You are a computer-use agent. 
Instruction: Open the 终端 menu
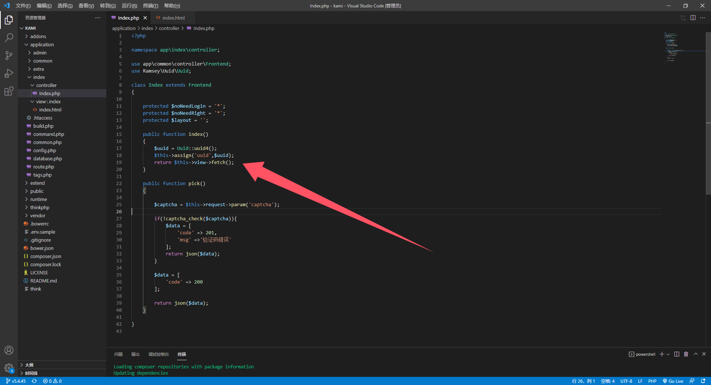(x=150, y=6)
